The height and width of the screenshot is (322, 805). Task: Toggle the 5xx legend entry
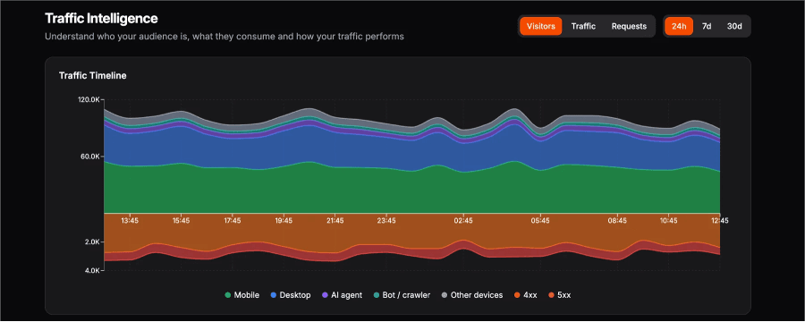tap(560, 295)
